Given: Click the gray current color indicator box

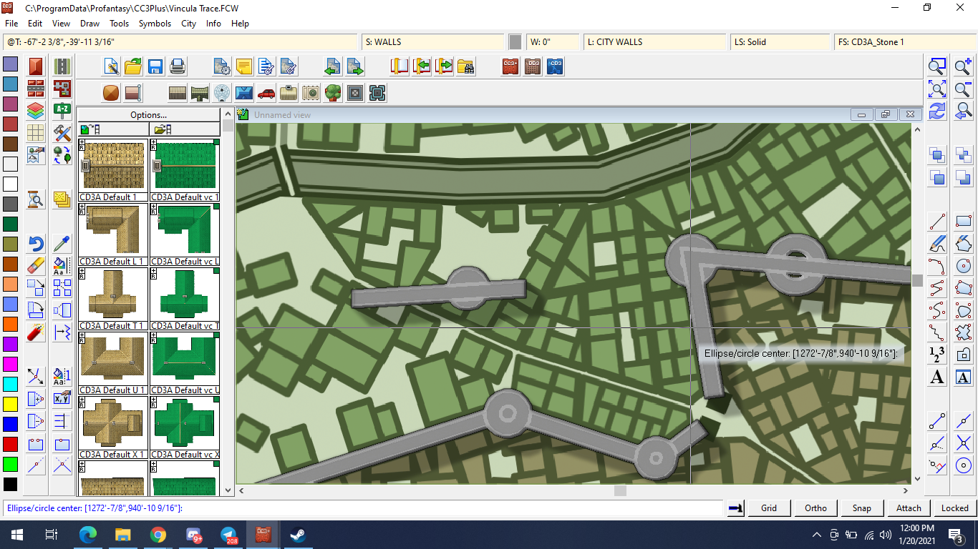Looking at the screenshot, I should point(515,42).
